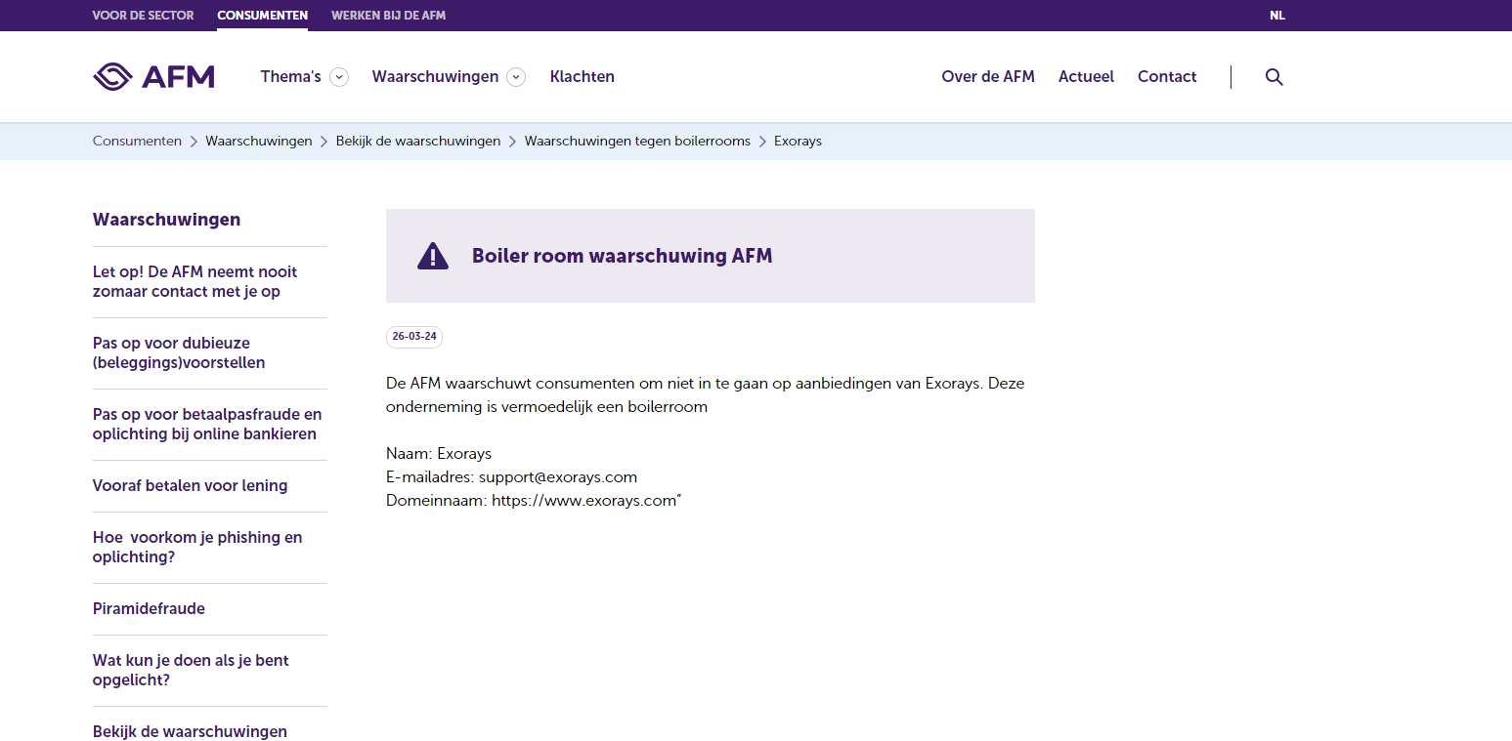Viewport: 1512px width, 741px height.
Task: Open sidebar heading Waarschuwingen
Action: [x=166, y=220]
